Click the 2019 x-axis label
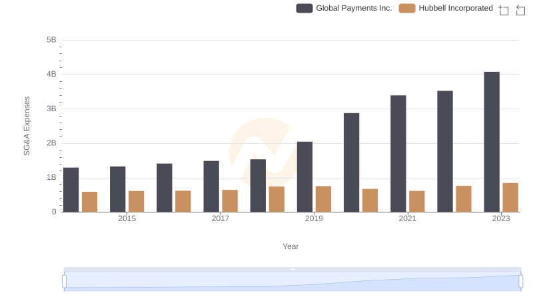This screenshot has width=533, height=307. pyautogui.click(x=314, y=218)
